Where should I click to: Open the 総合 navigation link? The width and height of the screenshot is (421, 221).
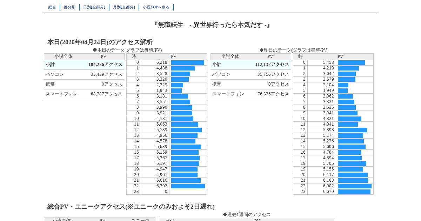(52, 7)
